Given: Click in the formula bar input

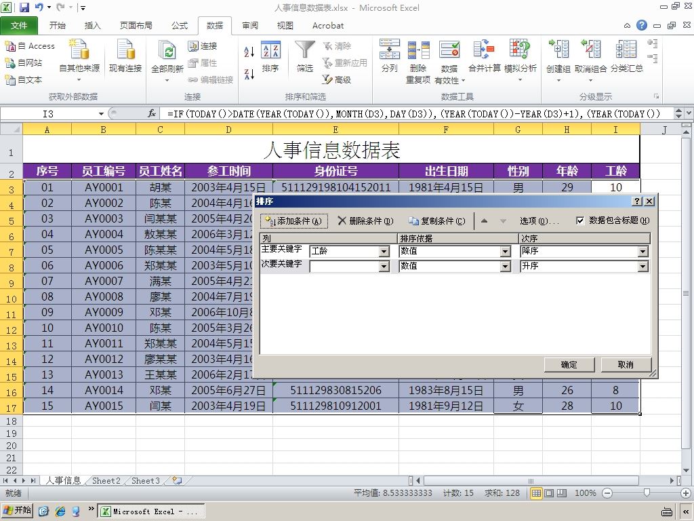Looking at the screenshot, I should click(417, 114).
